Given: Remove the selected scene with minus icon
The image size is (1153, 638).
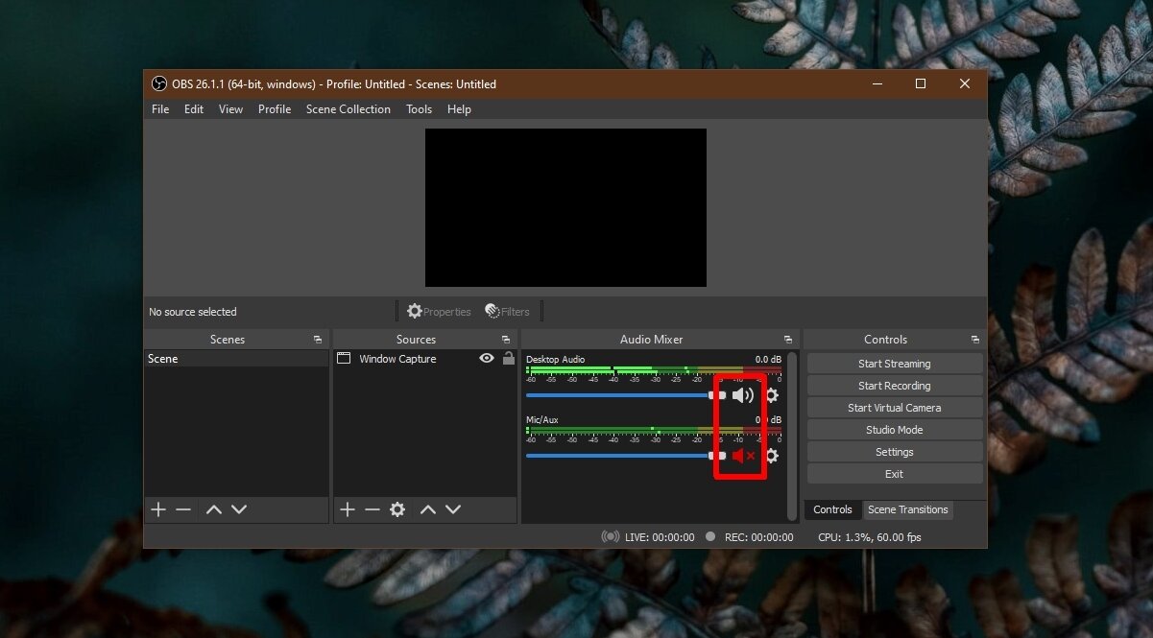Looking at the screenshot, I should [x=183, y=510].
